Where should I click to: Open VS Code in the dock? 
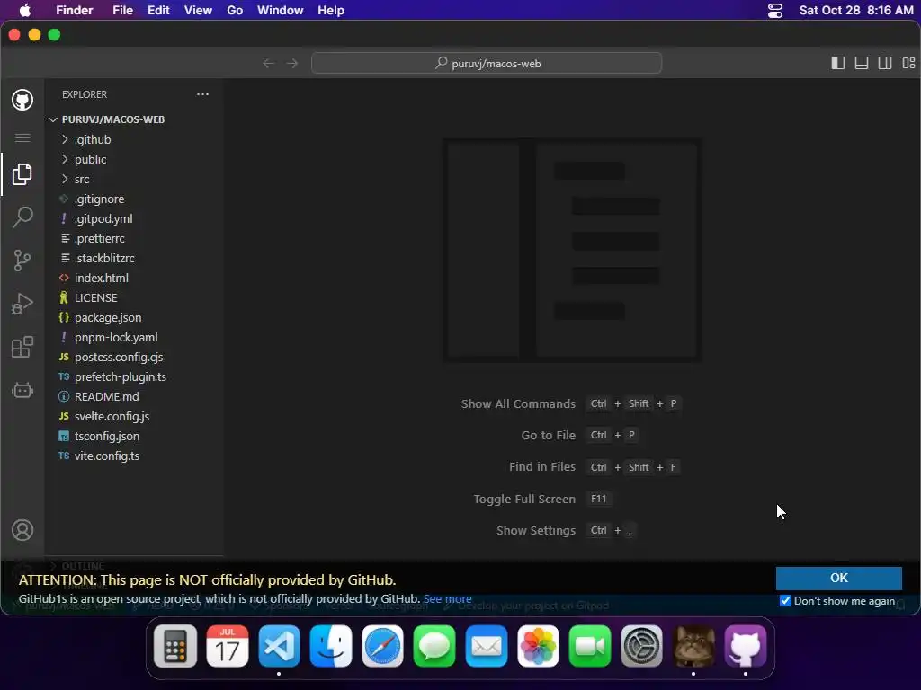(x=279, y=647)
